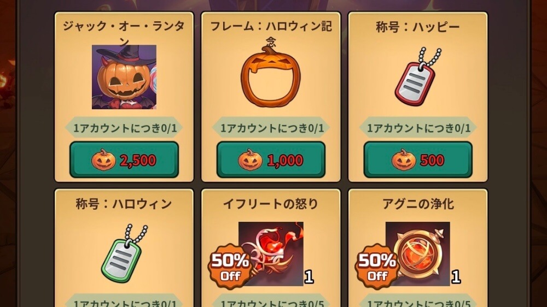
Task: Click pumpkin currency icon on 500 button
Action: [404, 160]
